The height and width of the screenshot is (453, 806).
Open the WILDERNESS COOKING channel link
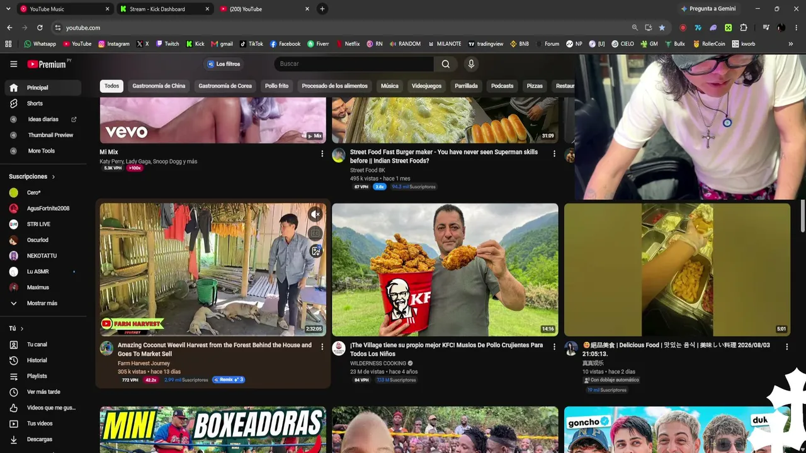click(378, 363)
